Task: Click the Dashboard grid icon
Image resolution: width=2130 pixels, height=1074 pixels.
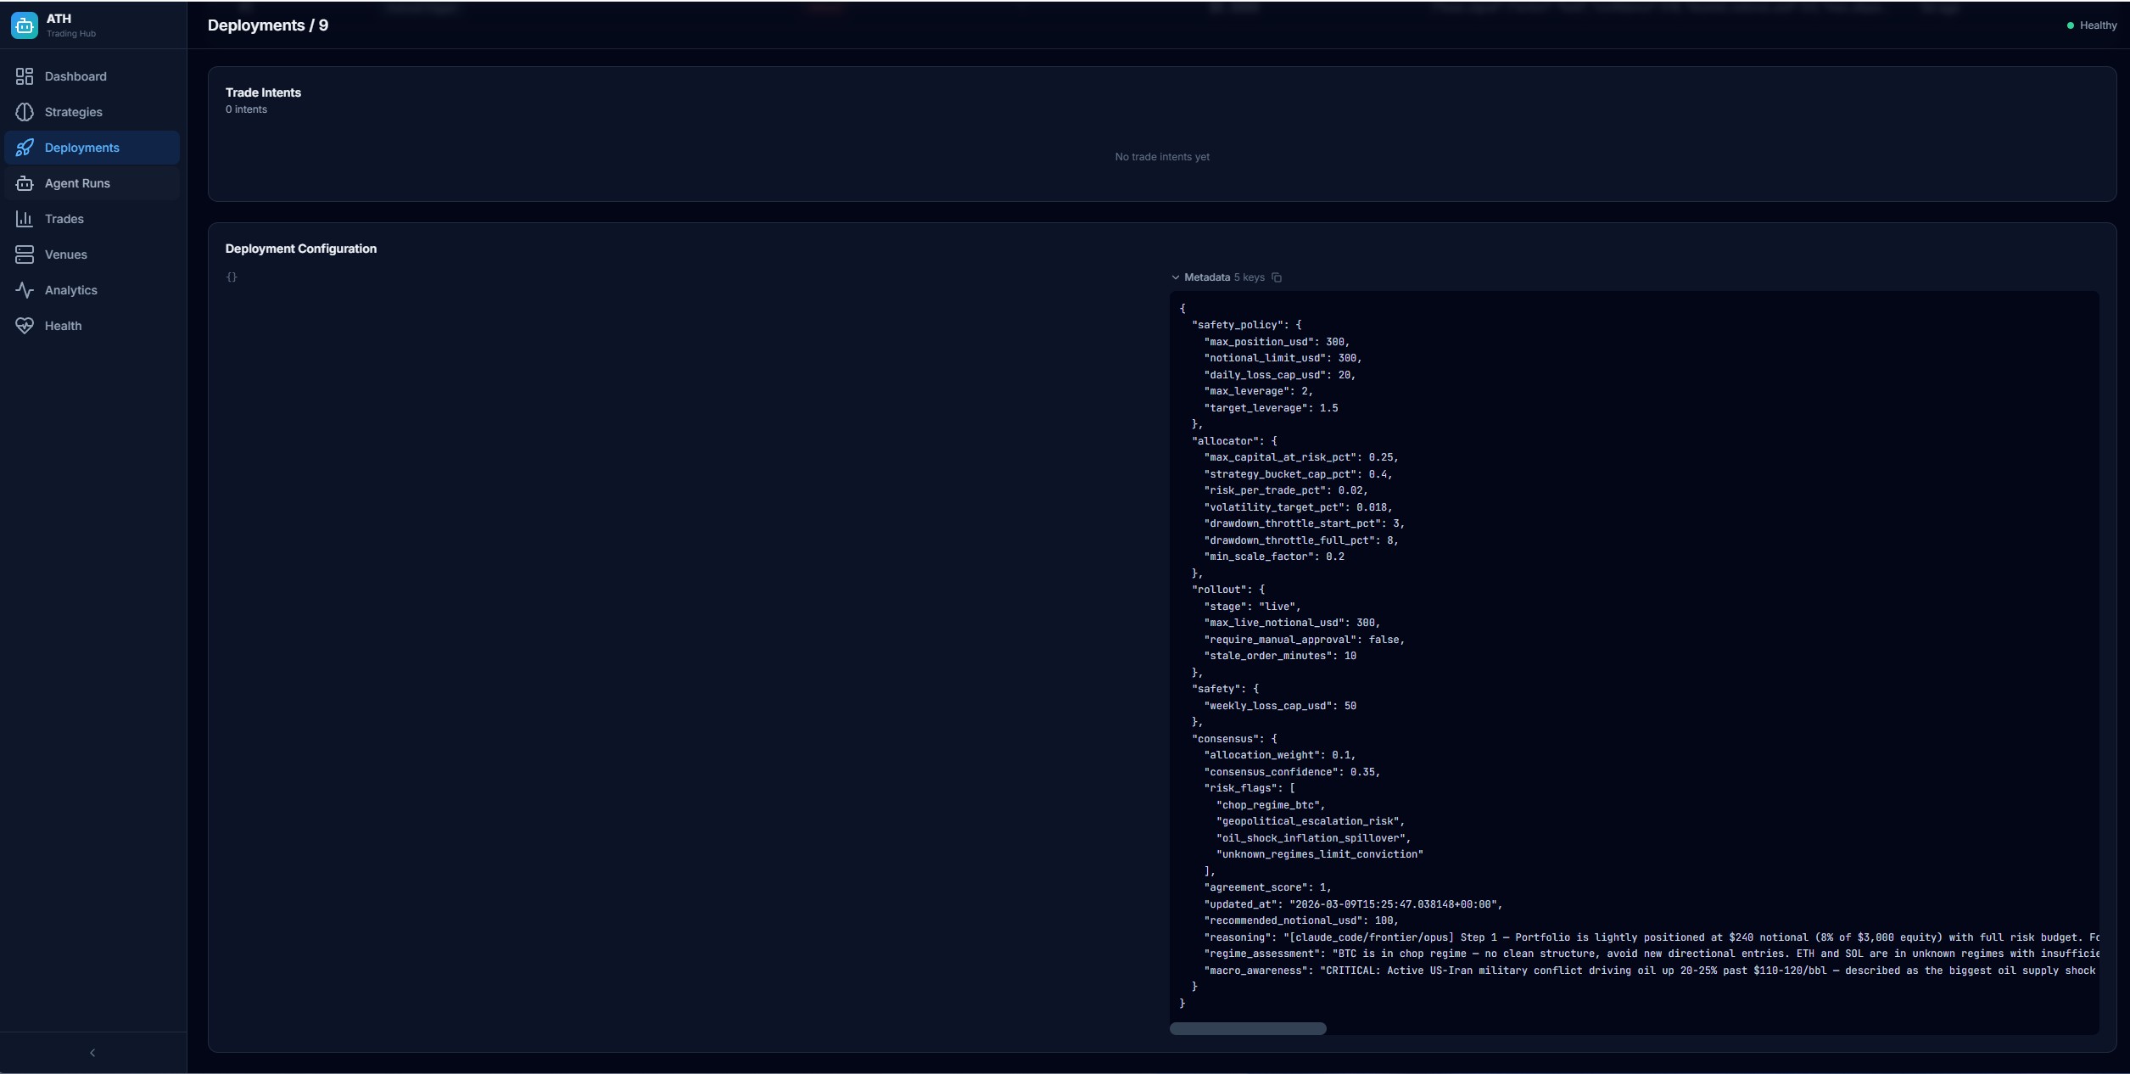Action: pyautogui.click(x=25, y=76)
